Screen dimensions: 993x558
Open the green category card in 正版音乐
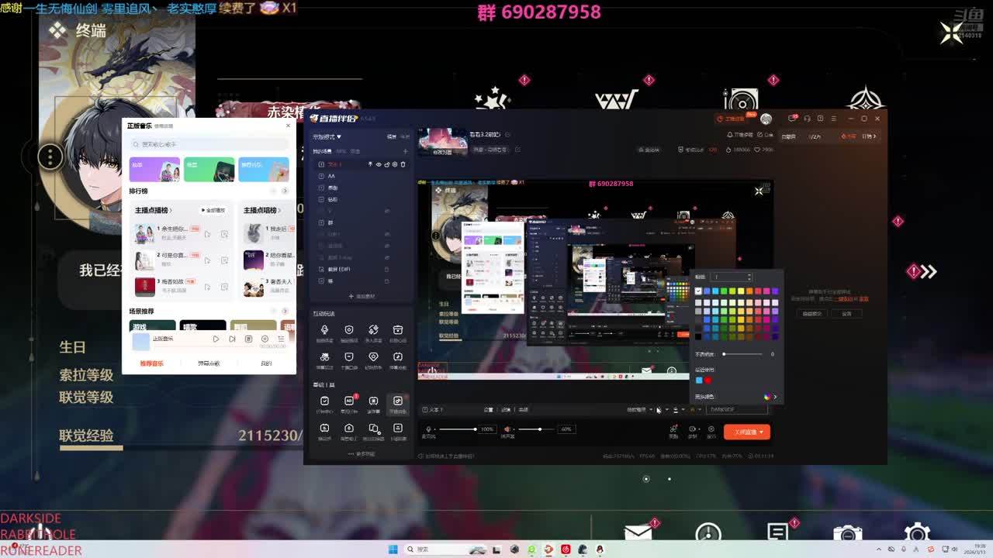(209, 169)
